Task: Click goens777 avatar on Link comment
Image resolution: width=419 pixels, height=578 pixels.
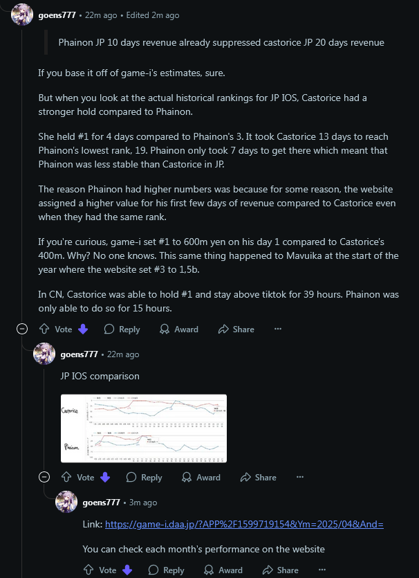Action: point(66,502)
